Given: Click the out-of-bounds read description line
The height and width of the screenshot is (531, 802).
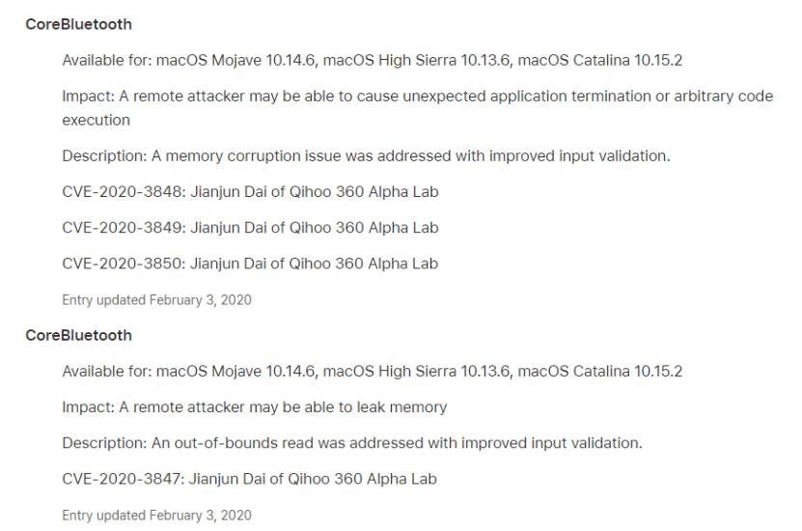Looking at the screenshot, I should (352, 443).
